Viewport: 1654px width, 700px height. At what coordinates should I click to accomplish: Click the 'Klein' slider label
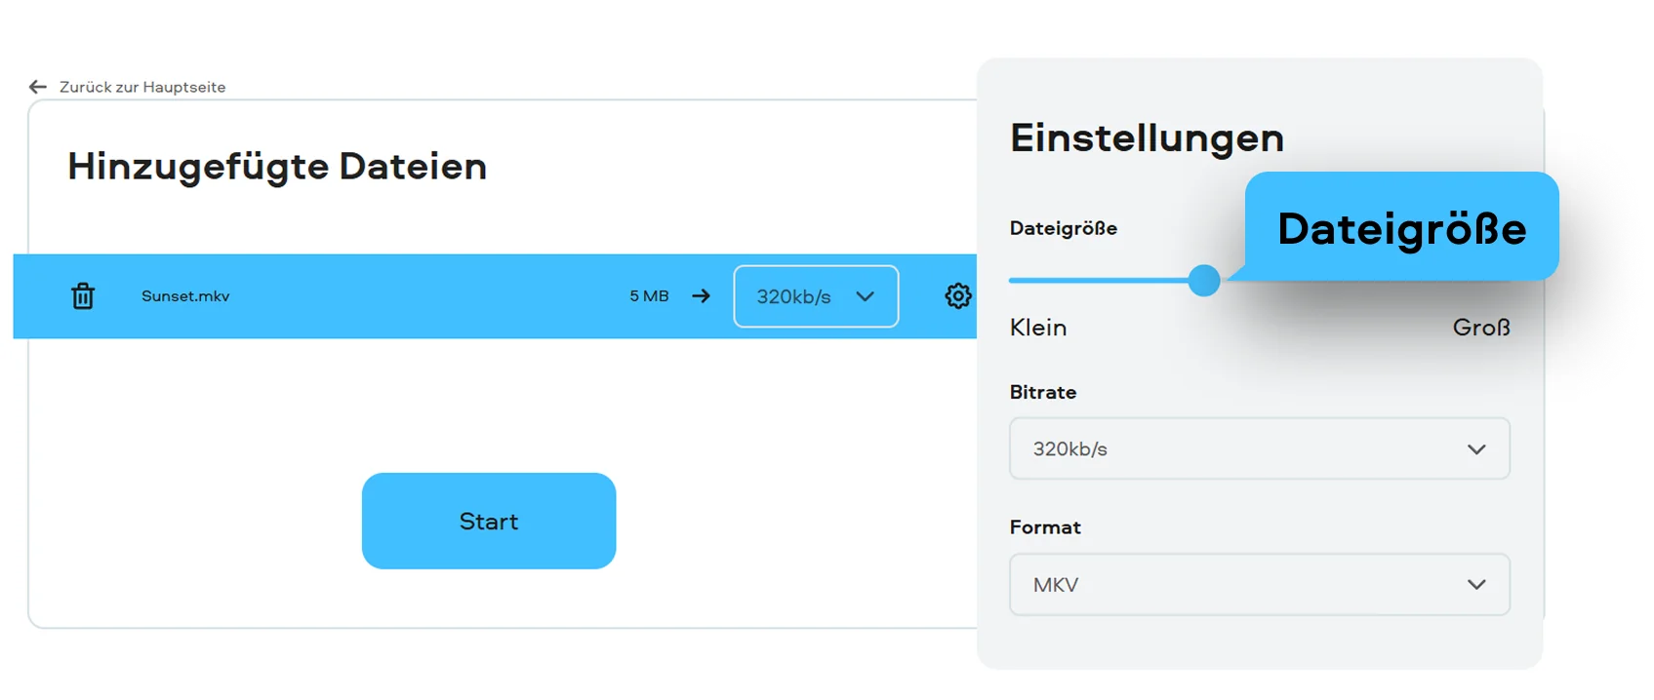1038,328
